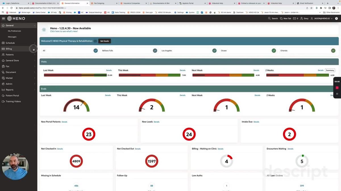This screenshot has width=341, height=191.
Task: Click the New Leads count circle showing 24
Action: (189, 134)
